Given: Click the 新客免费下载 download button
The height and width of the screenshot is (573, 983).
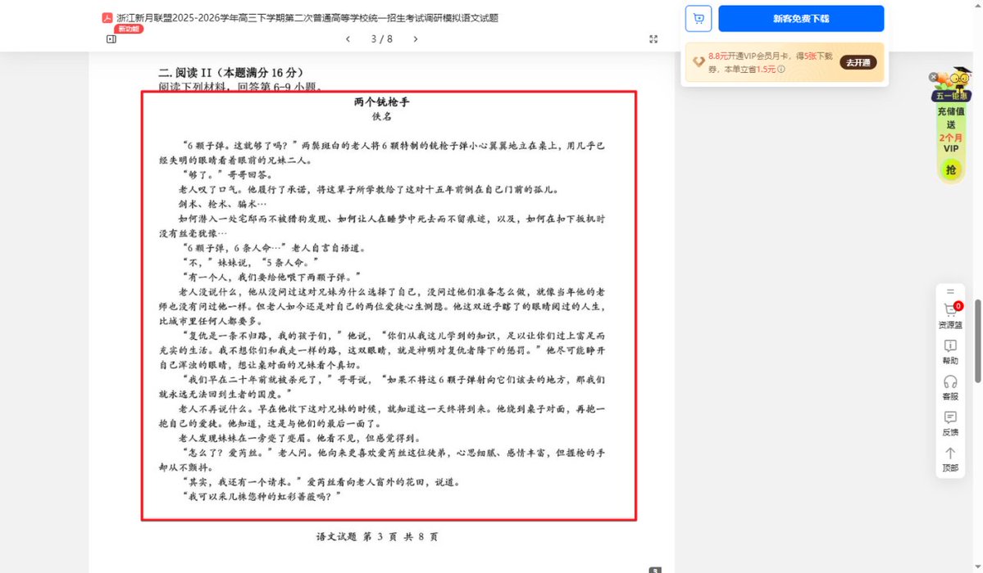Looking at the screenshot, I should [x=800, y=19].
